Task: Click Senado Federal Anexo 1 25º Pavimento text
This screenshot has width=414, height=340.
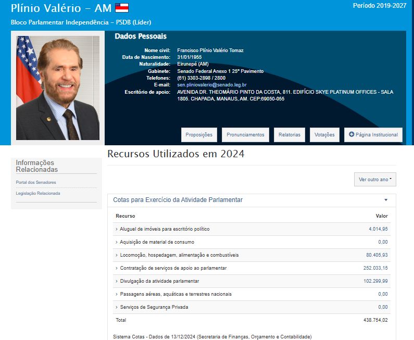Action: pos(220,71)
